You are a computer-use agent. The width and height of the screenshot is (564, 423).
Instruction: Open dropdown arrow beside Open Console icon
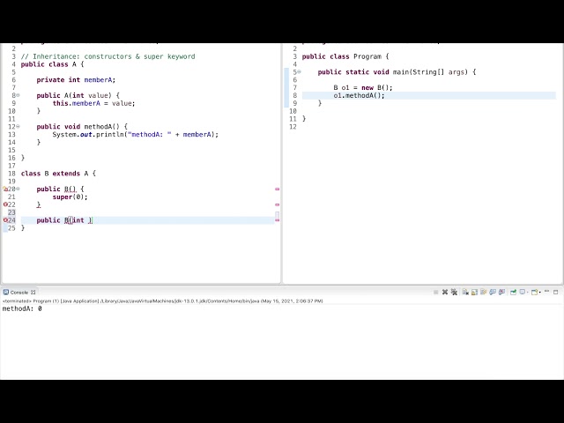coord(540,293)
